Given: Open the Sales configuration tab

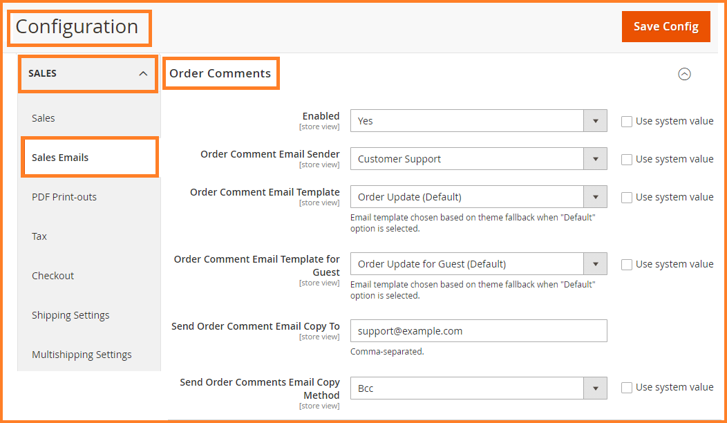Looking at the screenshot, I should tap(44, 118).
